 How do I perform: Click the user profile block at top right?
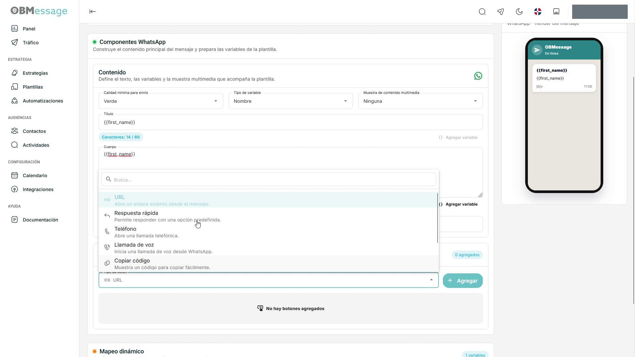click(600, 12)
